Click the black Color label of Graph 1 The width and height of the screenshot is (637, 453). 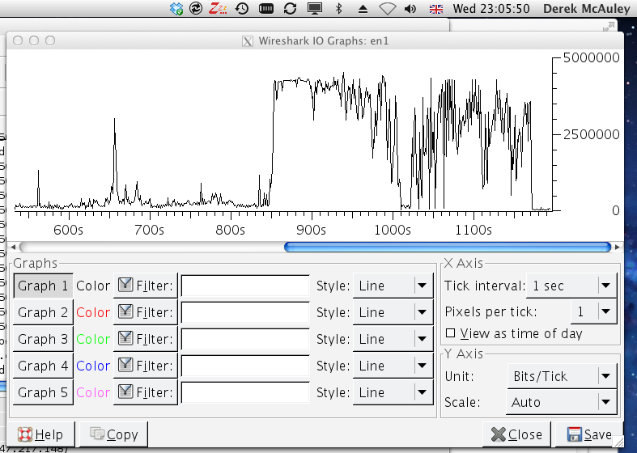(x=93, y=286)
